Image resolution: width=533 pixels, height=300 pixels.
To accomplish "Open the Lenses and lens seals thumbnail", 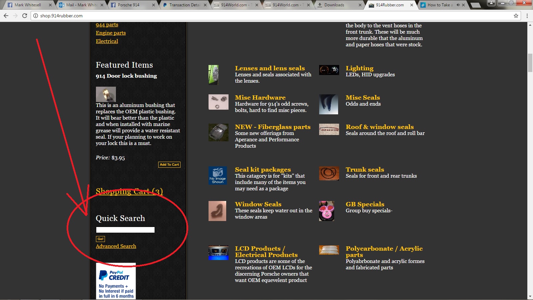I will click(x=213, y=75).
